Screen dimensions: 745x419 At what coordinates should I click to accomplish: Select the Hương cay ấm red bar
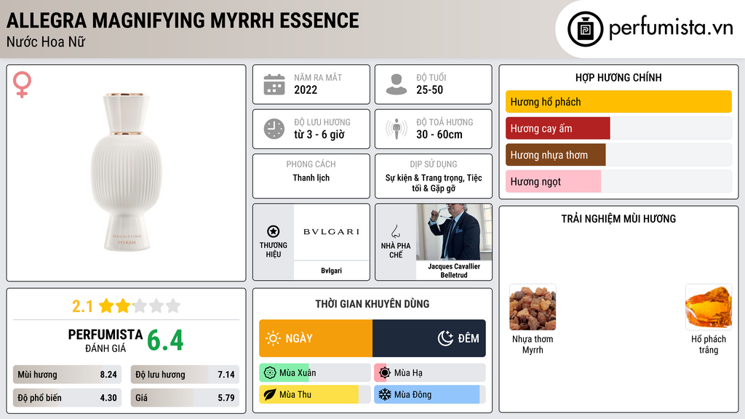pyautogui.click(x=558, y=128)
